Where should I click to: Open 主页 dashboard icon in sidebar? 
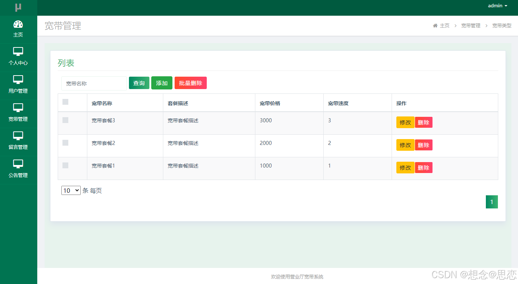(x=18, y=24)
